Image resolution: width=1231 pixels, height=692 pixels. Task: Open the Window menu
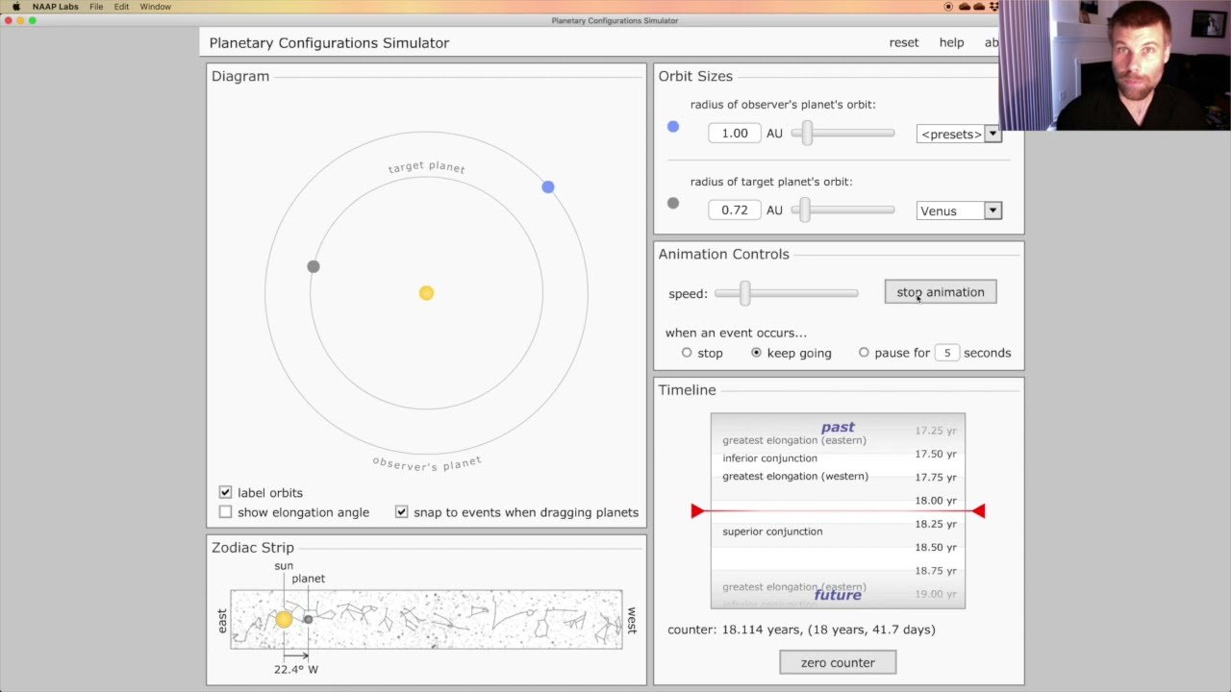155,7
